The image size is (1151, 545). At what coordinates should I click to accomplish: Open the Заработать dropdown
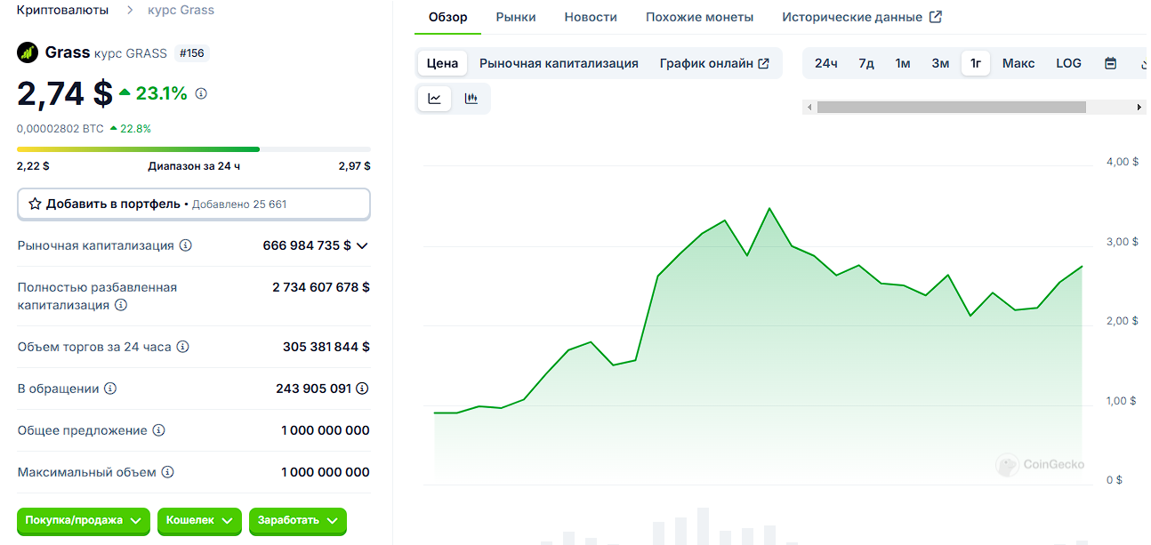tap(297, 520)
